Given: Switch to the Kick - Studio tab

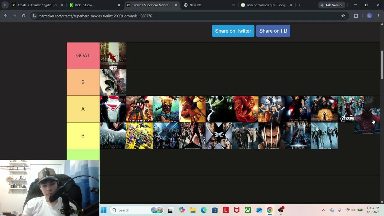Looking at the screenshot, I should click(x=92, y=5).
